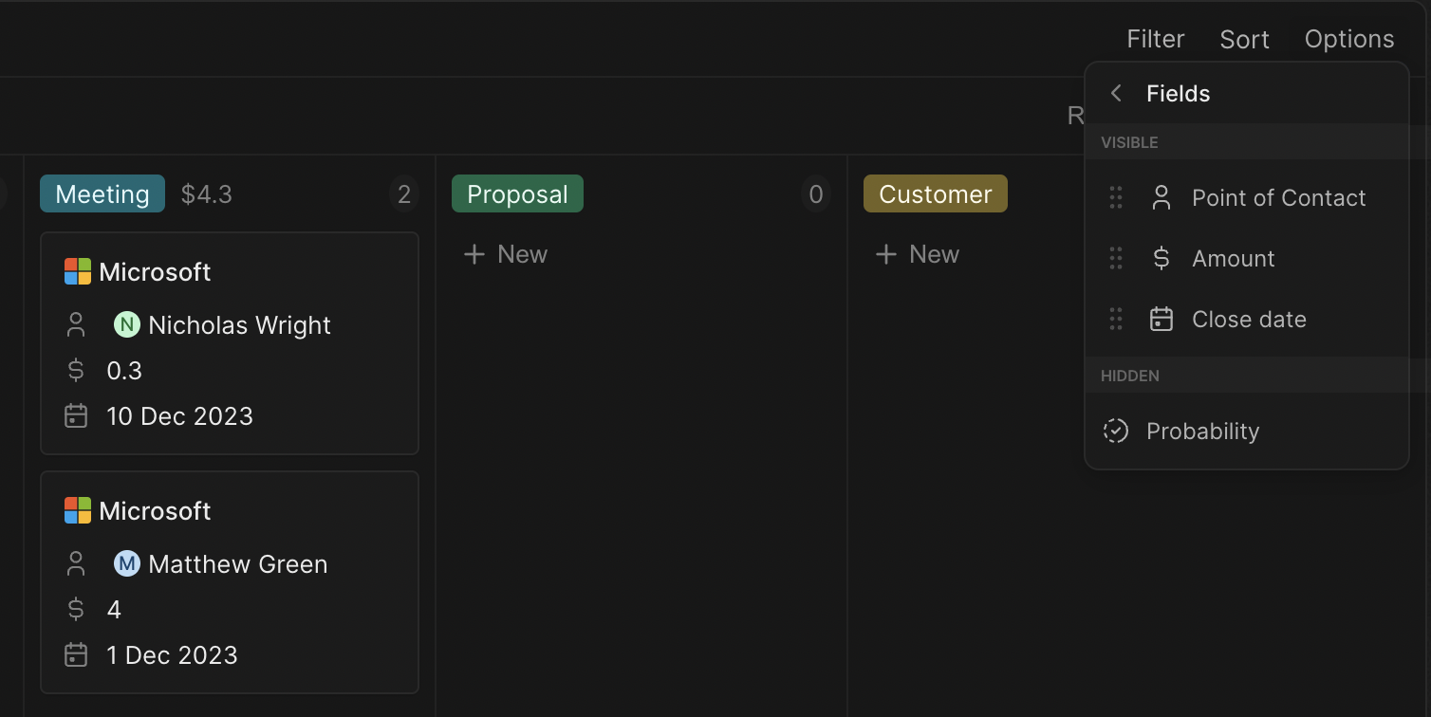Click the calendar icon in Close date field row
This screenshot has width=1431, height=717.
pyautogui.click(x=1161, y=319)
